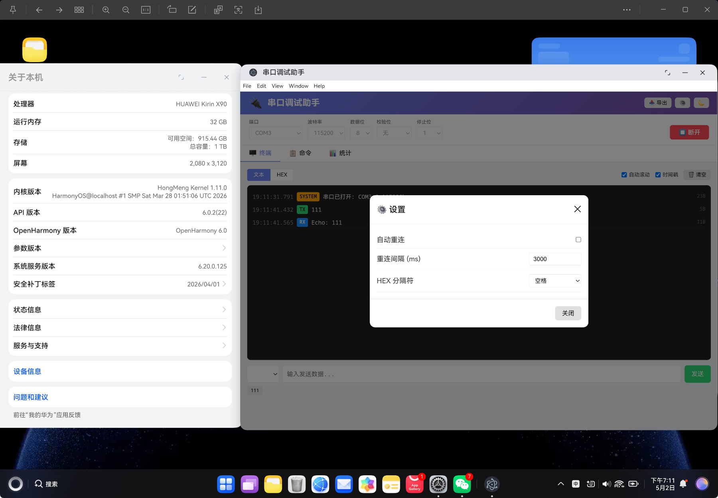Open the Mail app in the dock
This screenshot has width=718, height=498.
344,484
